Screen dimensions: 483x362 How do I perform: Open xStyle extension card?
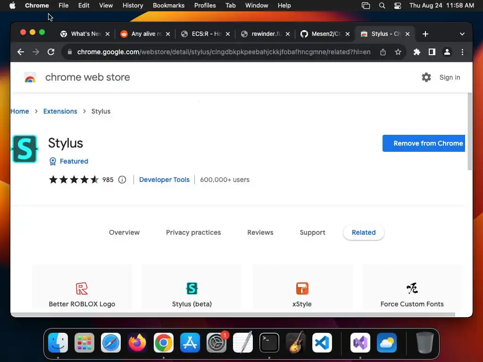click(302, 287)
